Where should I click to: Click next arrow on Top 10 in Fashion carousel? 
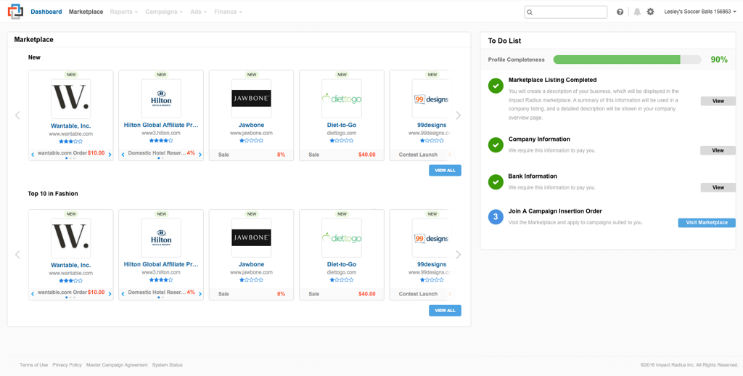(x=458, y=255)
